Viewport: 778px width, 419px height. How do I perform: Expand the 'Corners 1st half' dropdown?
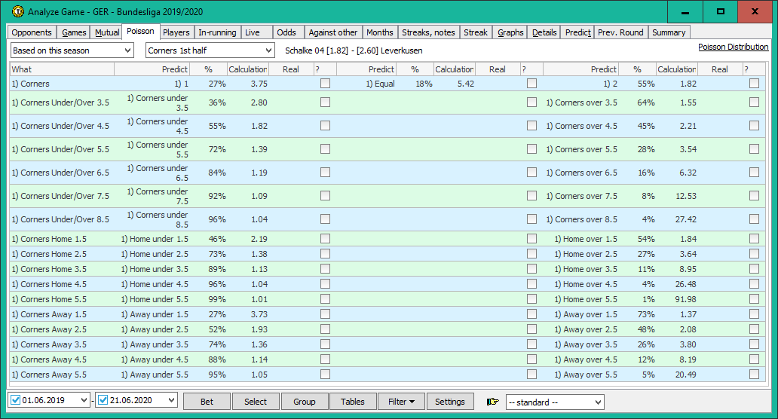click(210, 50)
